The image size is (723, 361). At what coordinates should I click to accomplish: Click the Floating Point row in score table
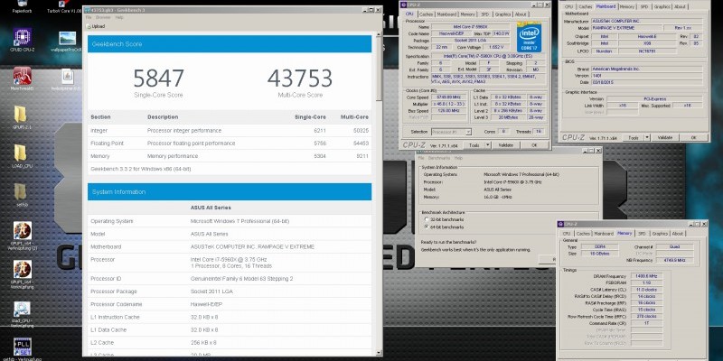[230, 143]
